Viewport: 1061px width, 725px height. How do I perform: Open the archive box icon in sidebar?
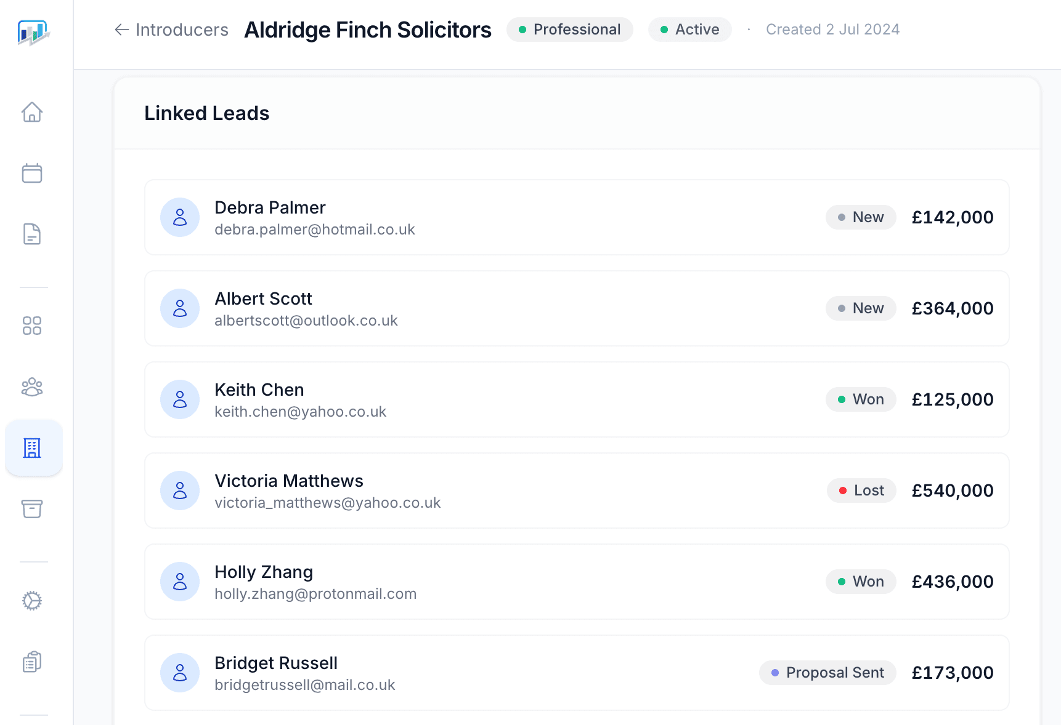pos(32,509)
